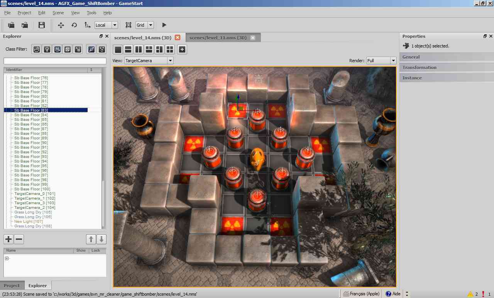Screen dimensions: 494x298
Task: Open the TargetCamera view dropdown
Action: (149, 61)
